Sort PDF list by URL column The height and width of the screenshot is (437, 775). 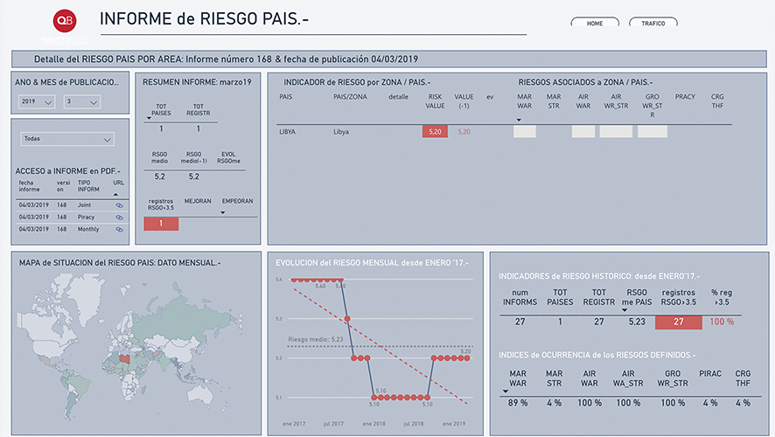pyautogui.click(x=118, y=183)
